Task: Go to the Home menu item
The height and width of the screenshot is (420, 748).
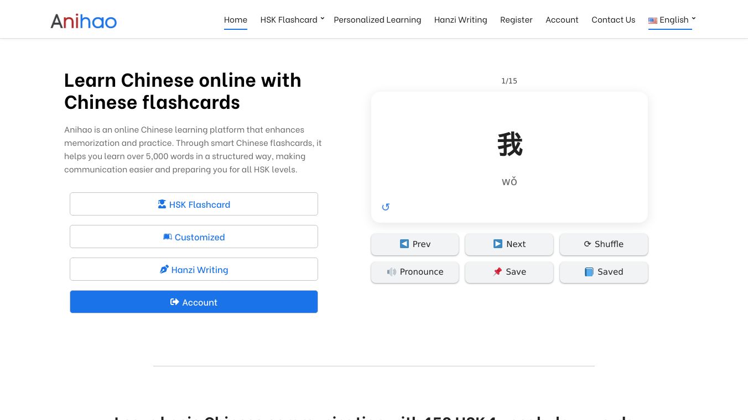Action: pos(236,20)
